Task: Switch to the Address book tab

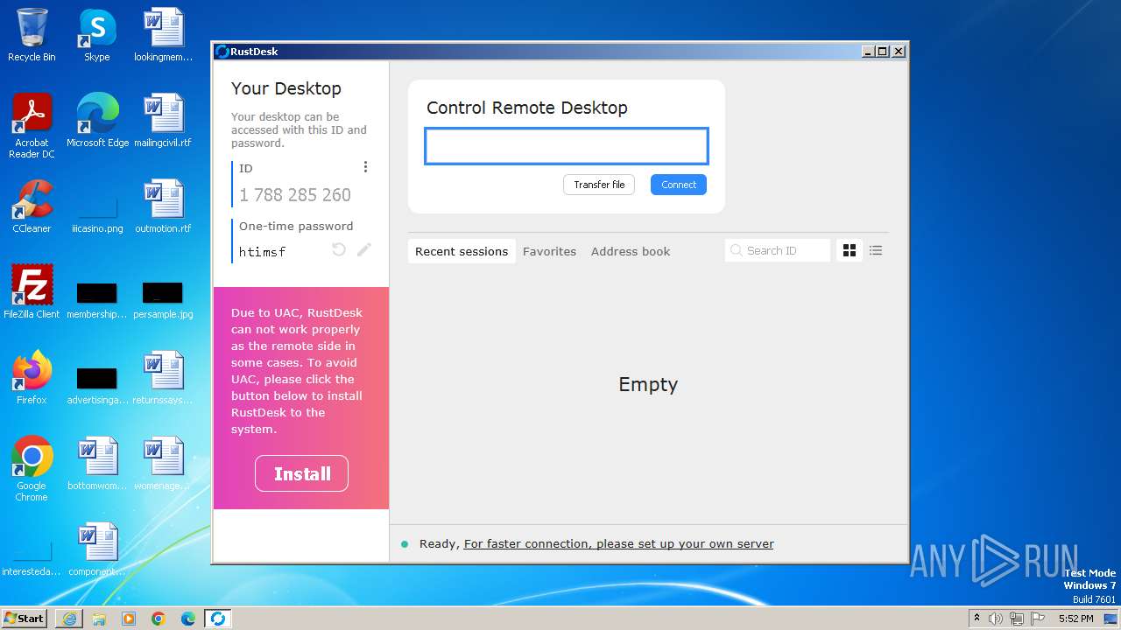Action: 631,251
